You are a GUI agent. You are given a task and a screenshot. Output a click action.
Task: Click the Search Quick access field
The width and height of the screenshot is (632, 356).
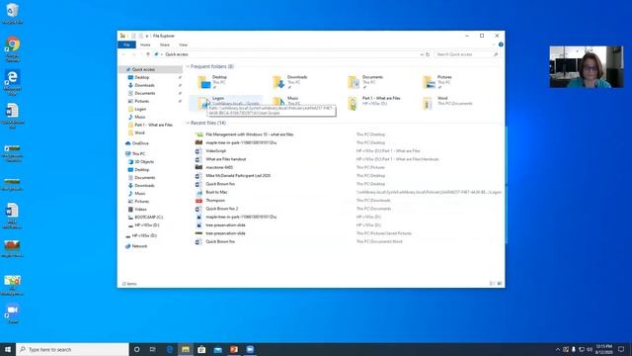(467, 54)
